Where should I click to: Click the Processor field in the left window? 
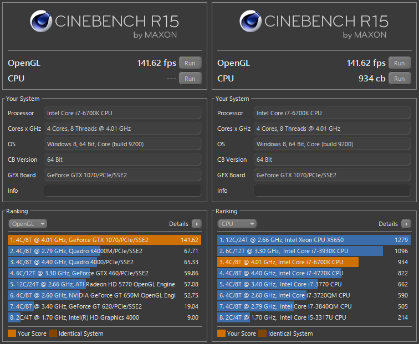(122, 113)
